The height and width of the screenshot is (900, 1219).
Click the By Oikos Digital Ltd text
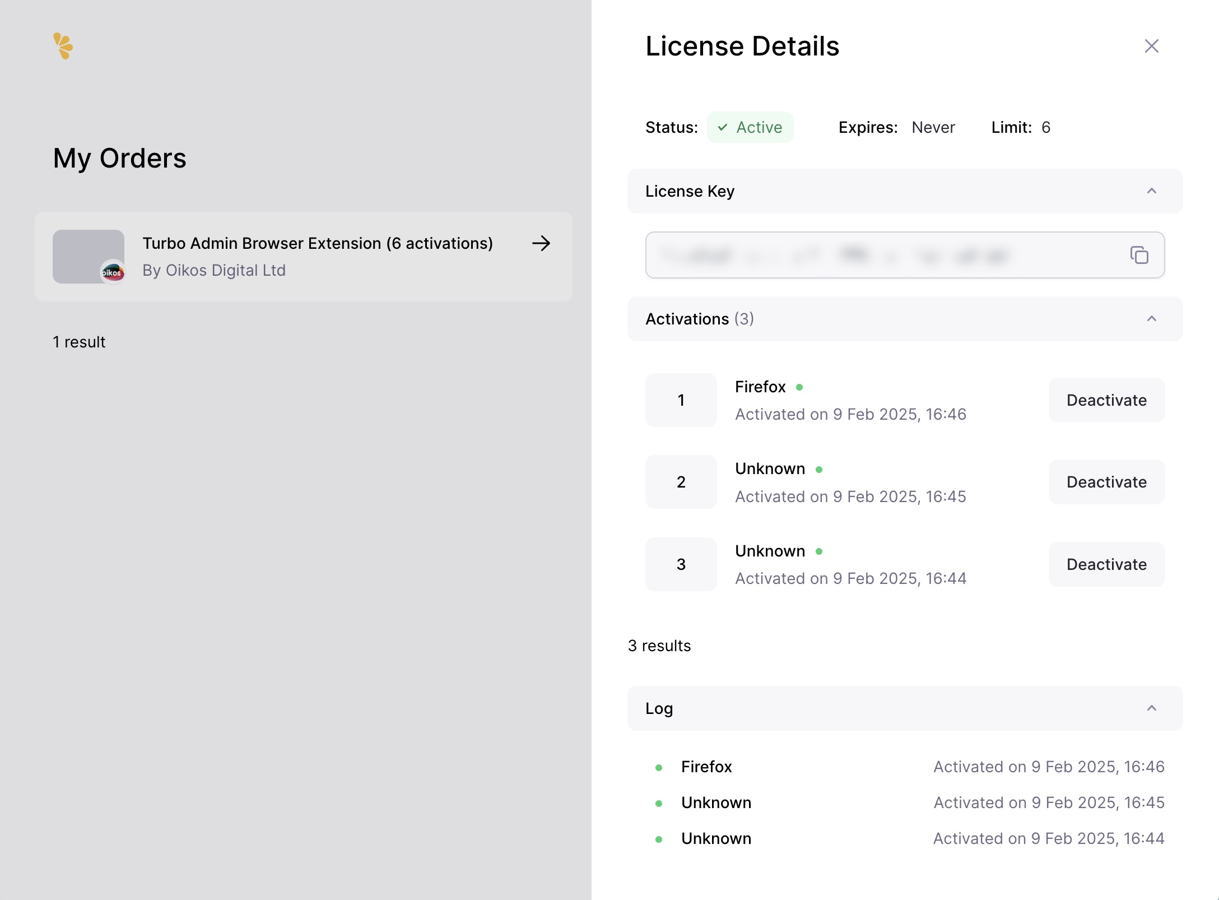214,270
